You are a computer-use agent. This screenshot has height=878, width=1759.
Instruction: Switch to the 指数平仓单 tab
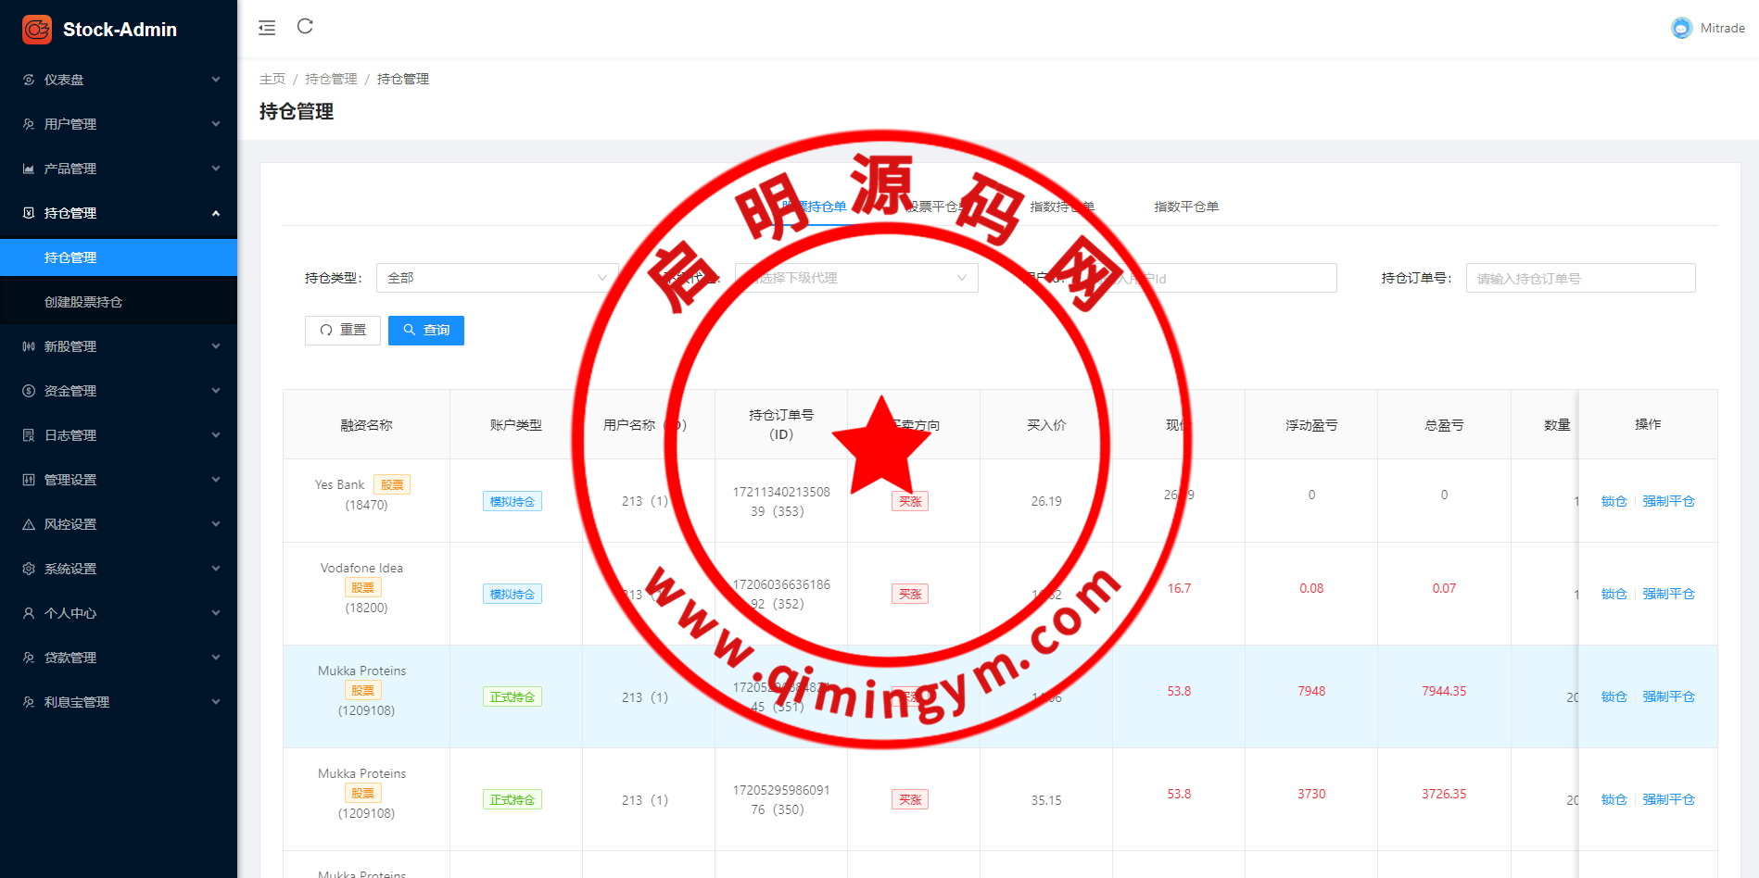1185,207
